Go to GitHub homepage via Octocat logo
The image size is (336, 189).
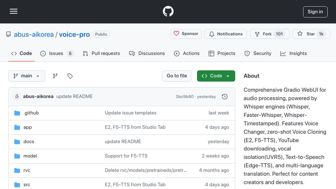(x=168, y=11)
